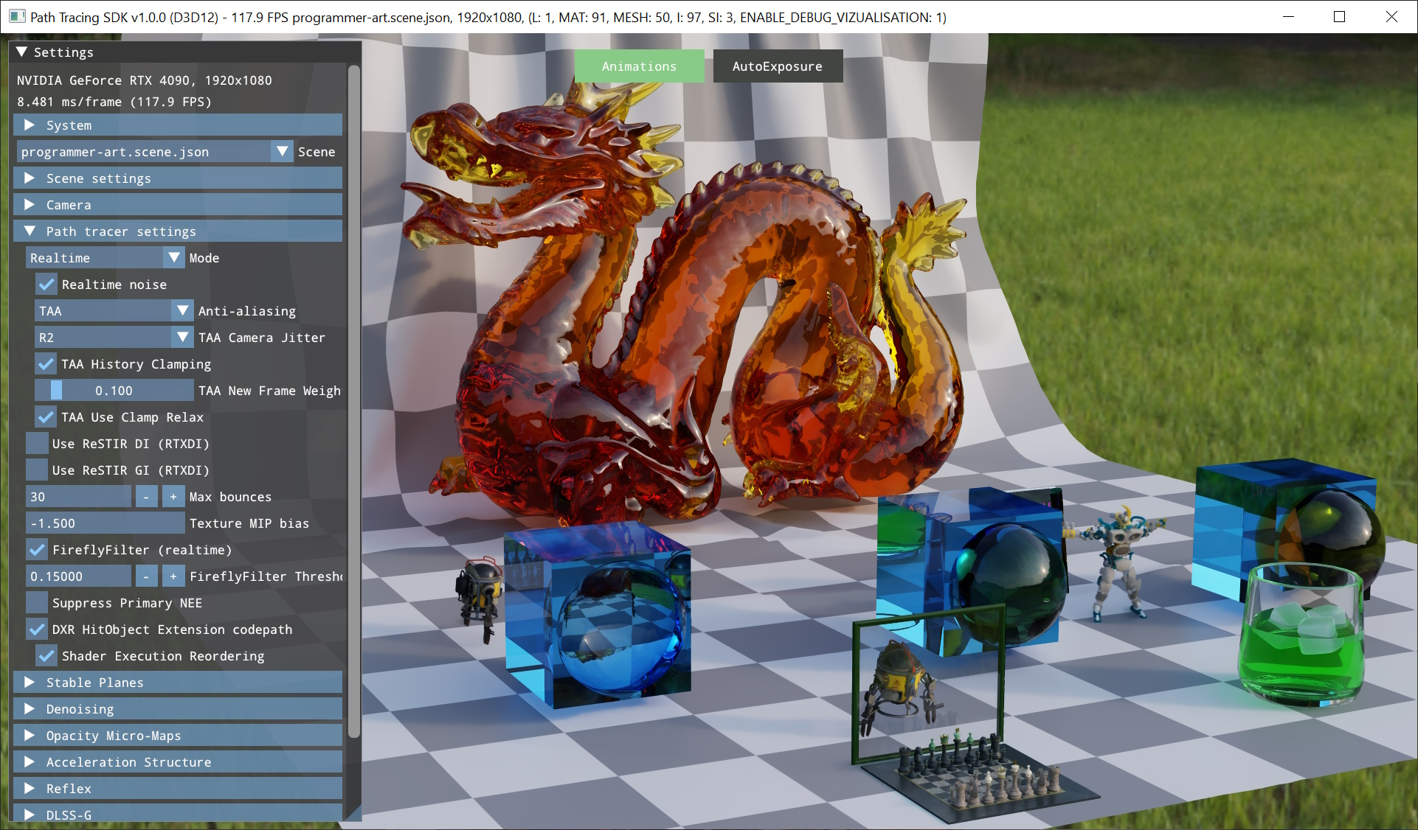Enable Use ReSTIR DI (RTXDI) checkbox
This screenshot has width=1418, height=830.
[x=37, y=444]
